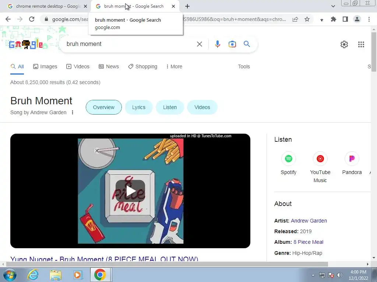Clear the search box text
Viewport: 377px width, 282px height.
tap(200, 44)
